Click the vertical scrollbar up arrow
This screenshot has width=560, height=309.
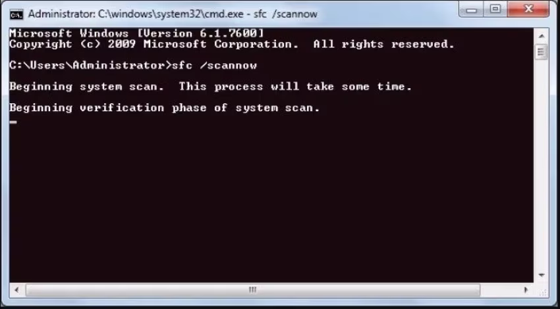click(x=542, y=36)
